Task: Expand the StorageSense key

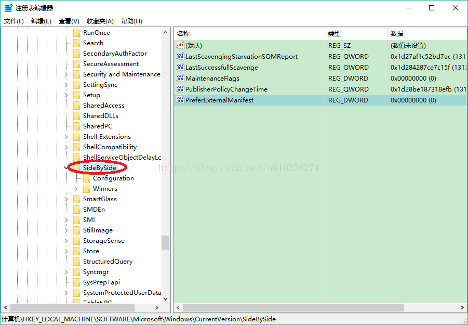Action: coord(66,241)
